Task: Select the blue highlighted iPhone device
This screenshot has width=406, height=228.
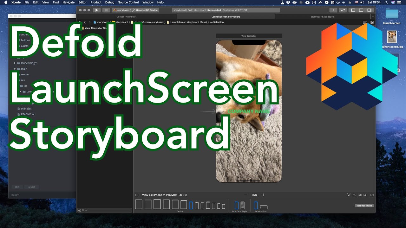Action: click(x=191, y=205)
